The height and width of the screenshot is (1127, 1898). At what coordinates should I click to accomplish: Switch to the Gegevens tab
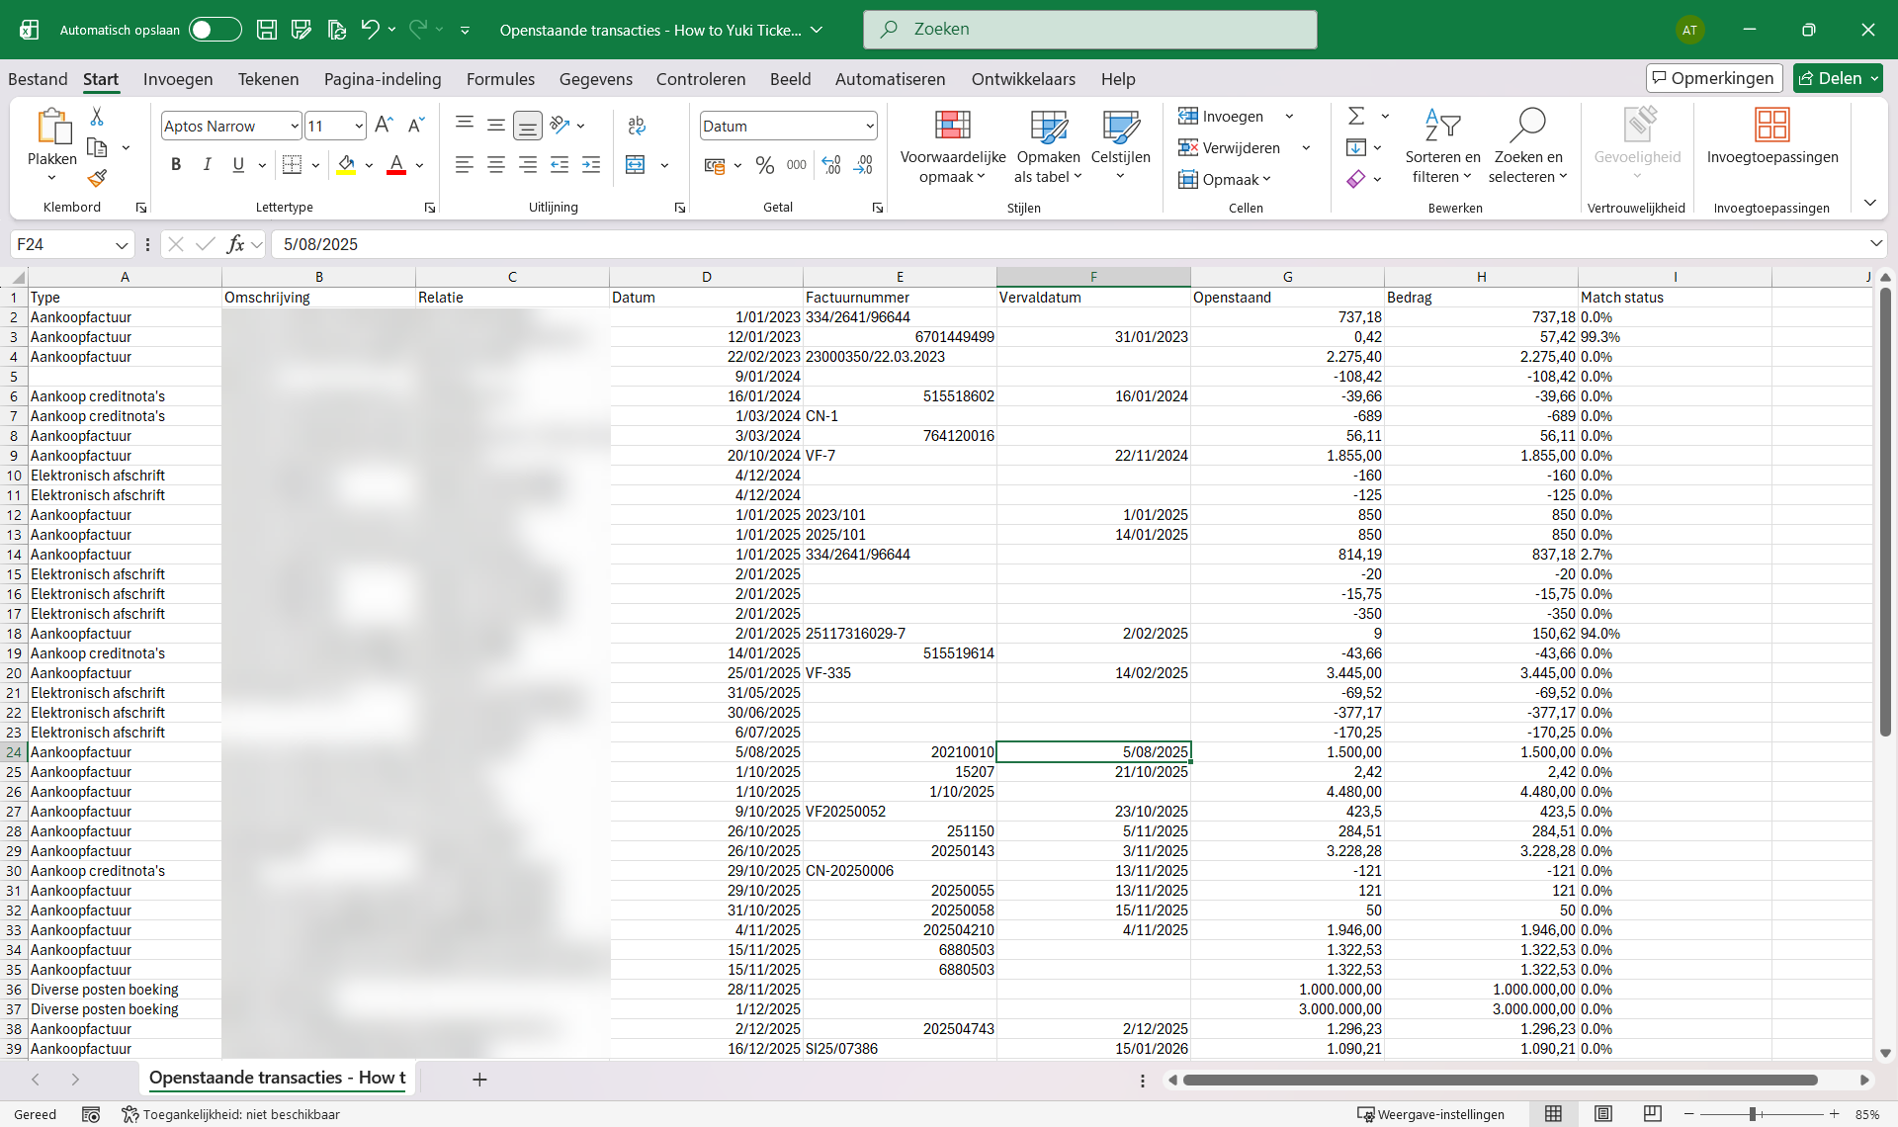pyautogui.click(x=595, y=79)
